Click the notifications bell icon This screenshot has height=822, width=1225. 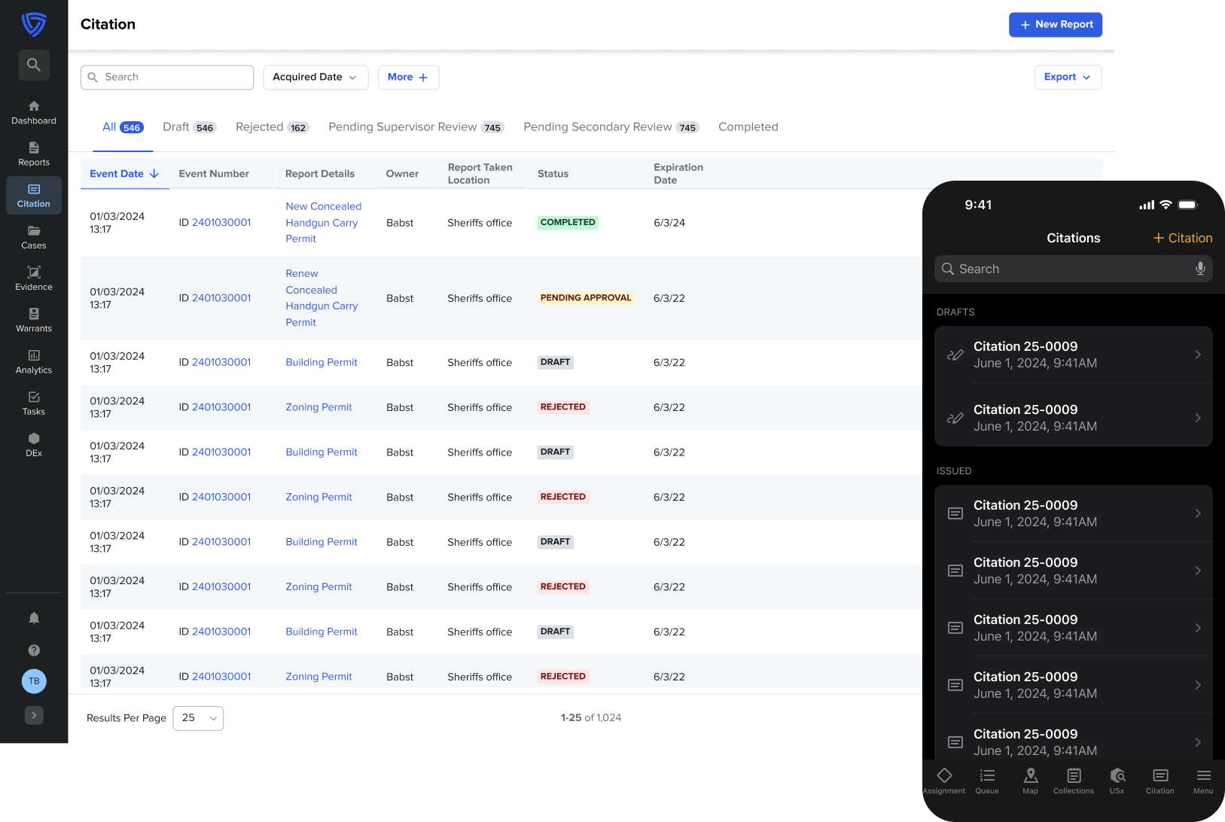tap(34, 618)
